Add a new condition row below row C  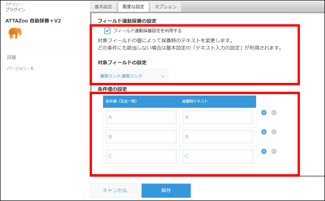(x=264, y=151)
